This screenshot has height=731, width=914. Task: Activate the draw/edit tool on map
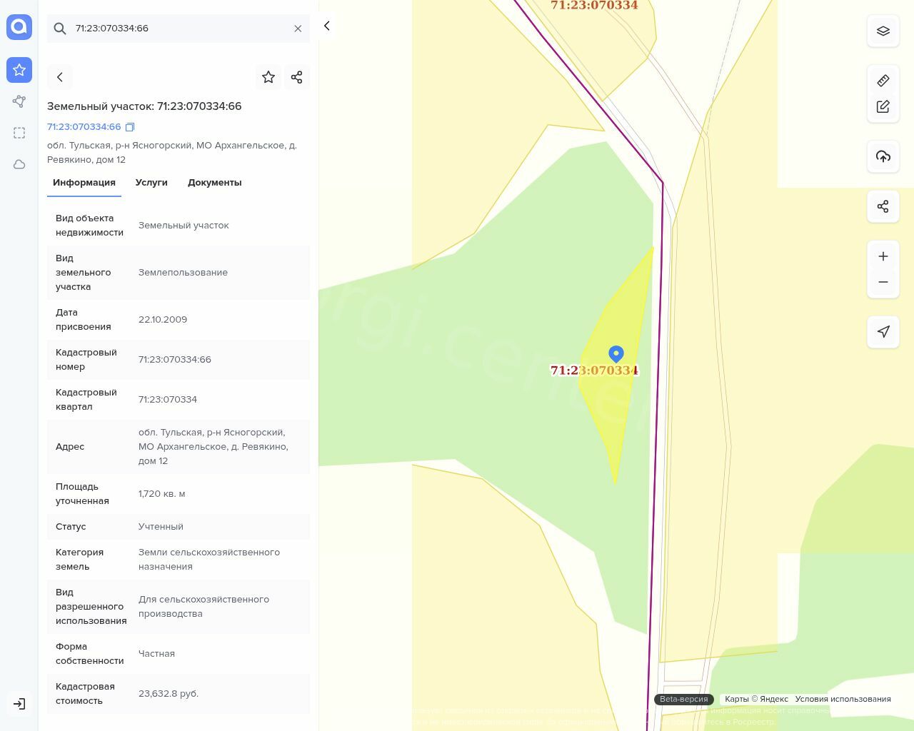click(x=883, y=106)
